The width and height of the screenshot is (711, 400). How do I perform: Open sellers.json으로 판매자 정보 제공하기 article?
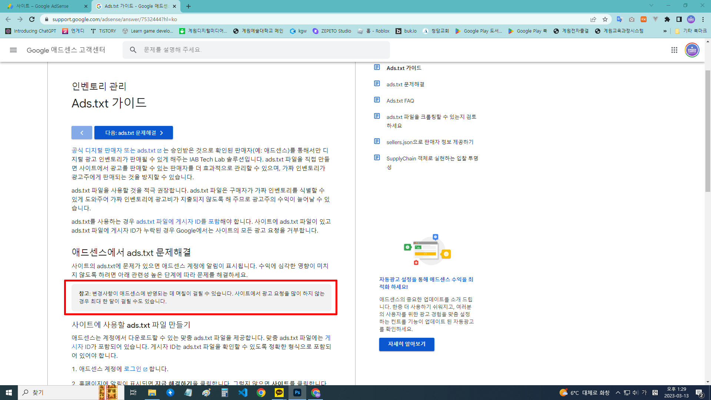click(430, 142)
